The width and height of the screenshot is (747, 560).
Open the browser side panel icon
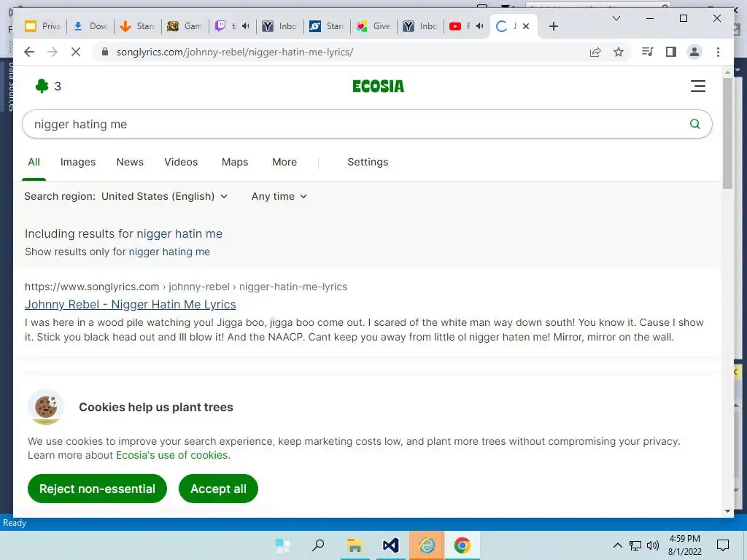click(671, 52)
